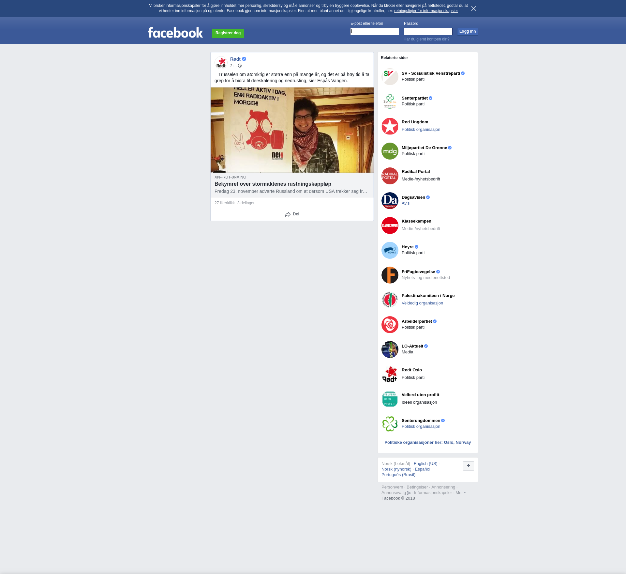Image resolution: width=626 pixels, height=574 pixels.
Task: Open SV - Sosialistisk Venstreparti page link
Action: [431, 73]
